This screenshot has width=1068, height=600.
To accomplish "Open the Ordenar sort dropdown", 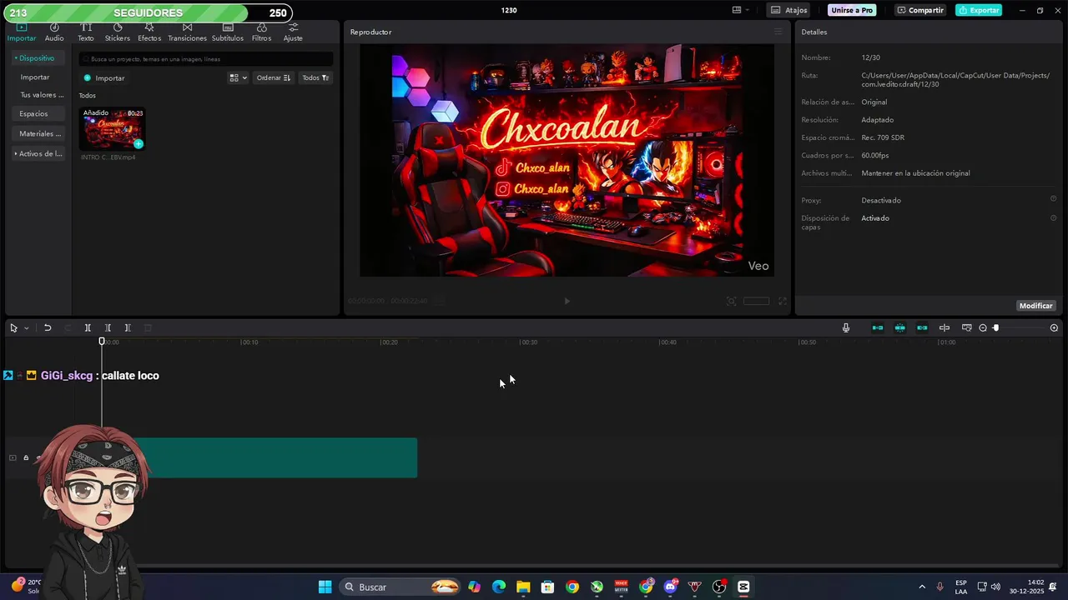I will point(274,77).
